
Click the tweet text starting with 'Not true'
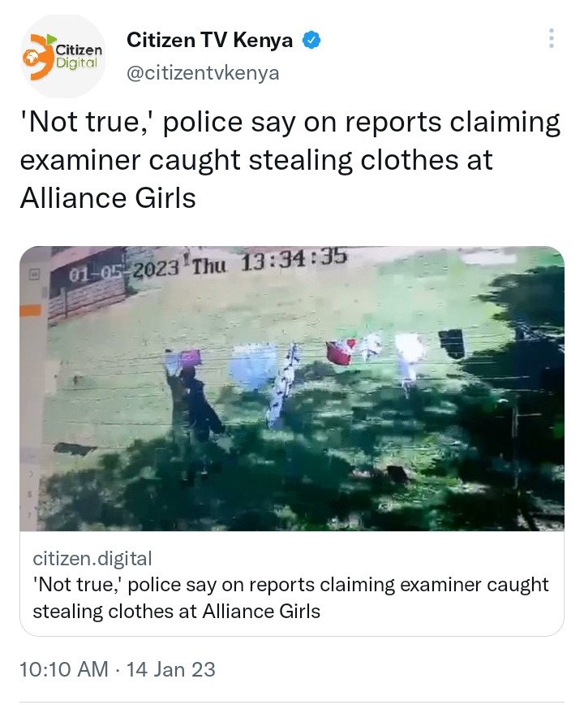pyautogui.click(x=290, y=160)
